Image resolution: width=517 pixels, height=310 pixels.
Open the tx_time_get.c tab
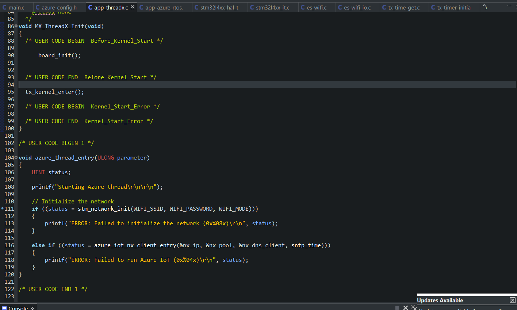tap(404, 7)
